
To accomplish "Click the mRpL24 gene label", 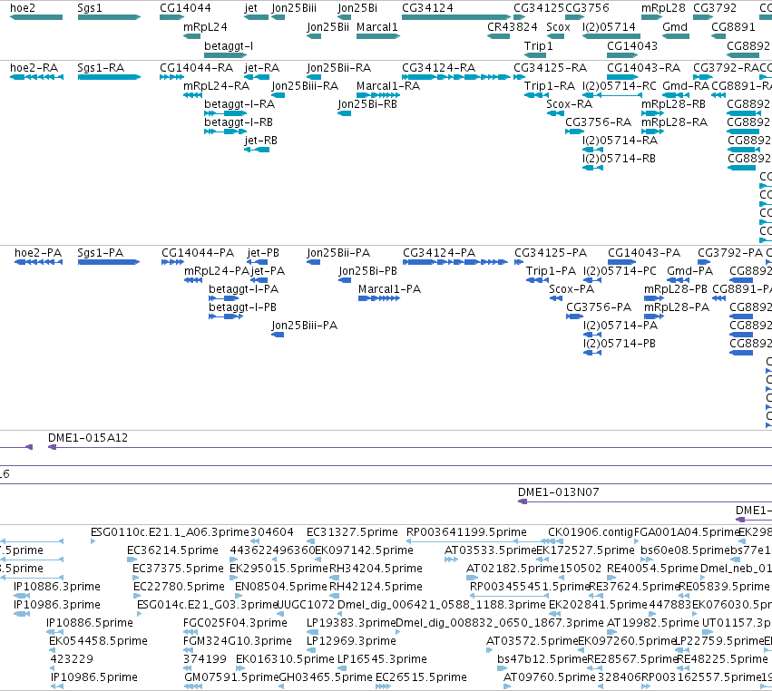I will [x=205, y=27].
